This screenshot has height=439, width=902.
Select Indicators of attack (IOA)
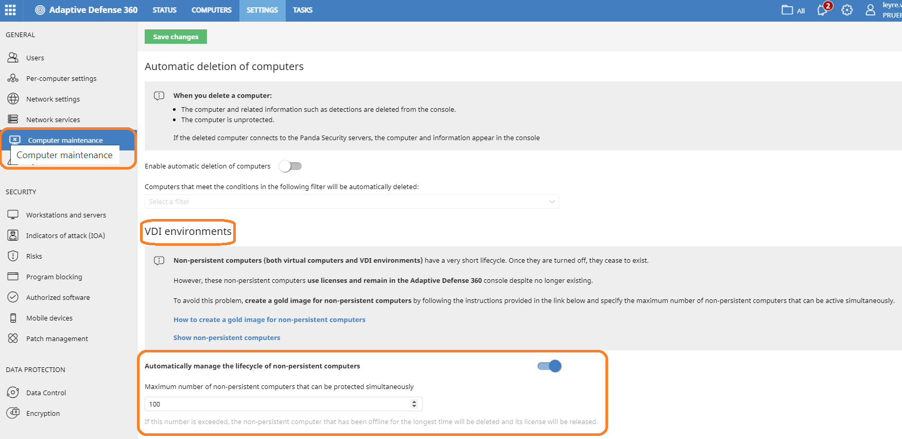point(65,235)
